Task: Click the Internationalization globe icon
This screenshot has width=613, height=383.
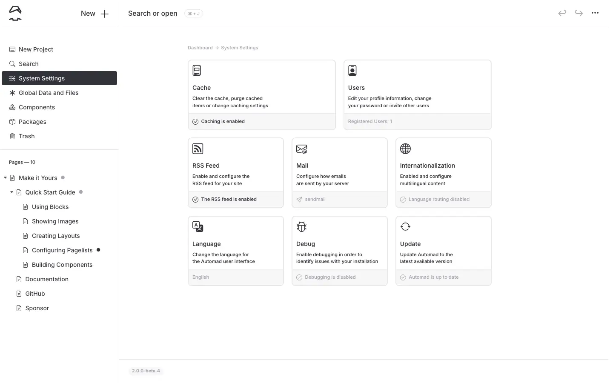Action: click(405, 149)
